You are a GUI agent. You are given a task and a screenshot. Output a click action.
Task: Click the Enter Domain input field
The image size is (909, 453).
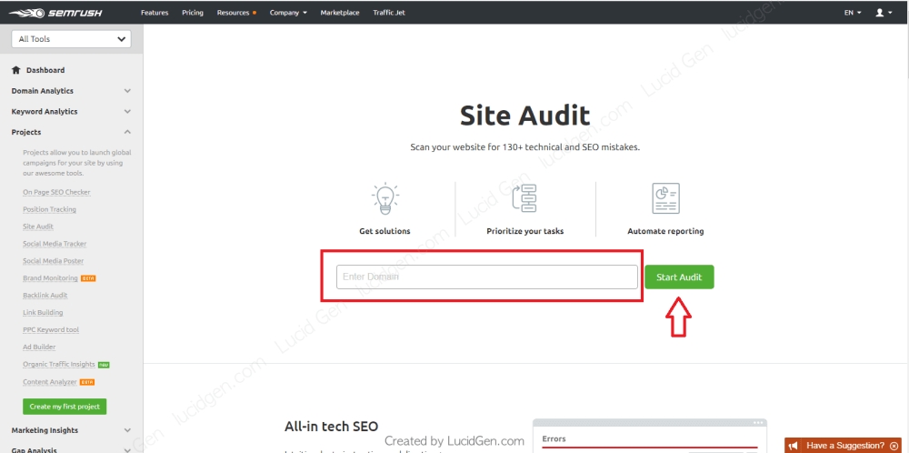(x=486, y=277)
